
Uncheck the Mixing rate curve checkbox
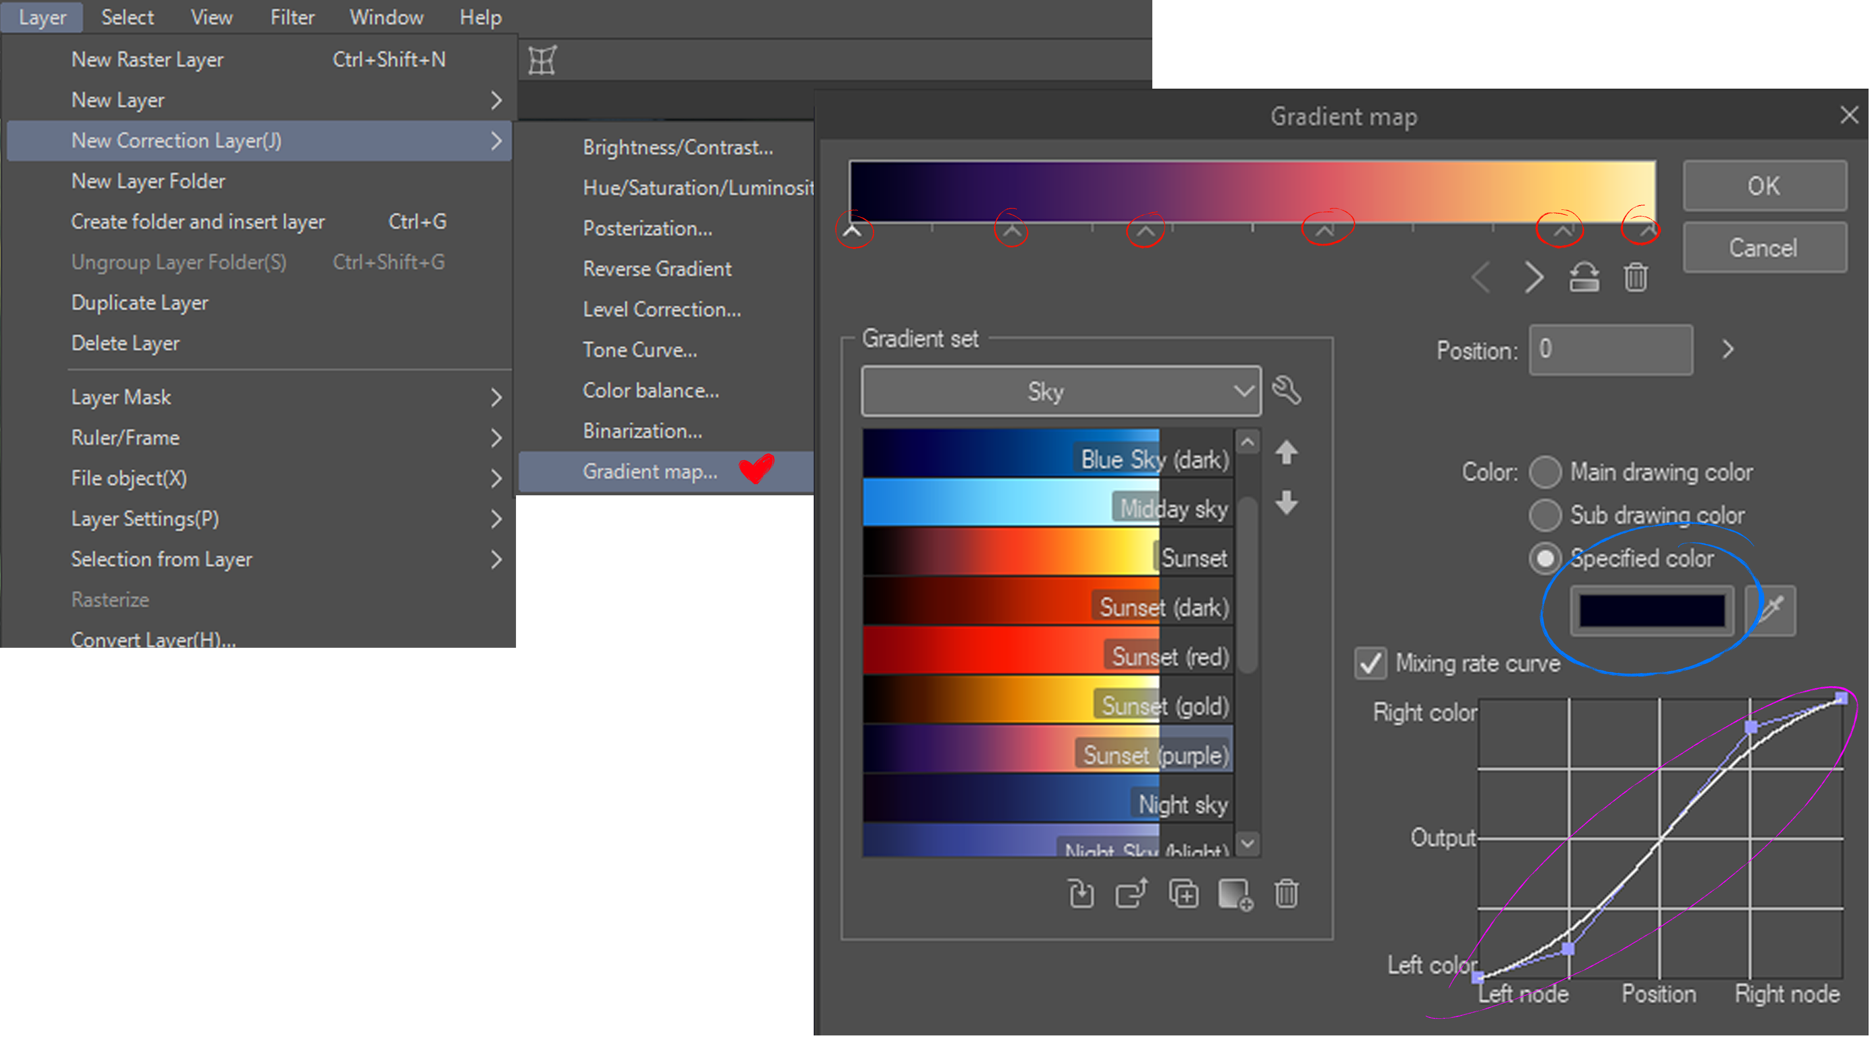(x=1371, y=663)
